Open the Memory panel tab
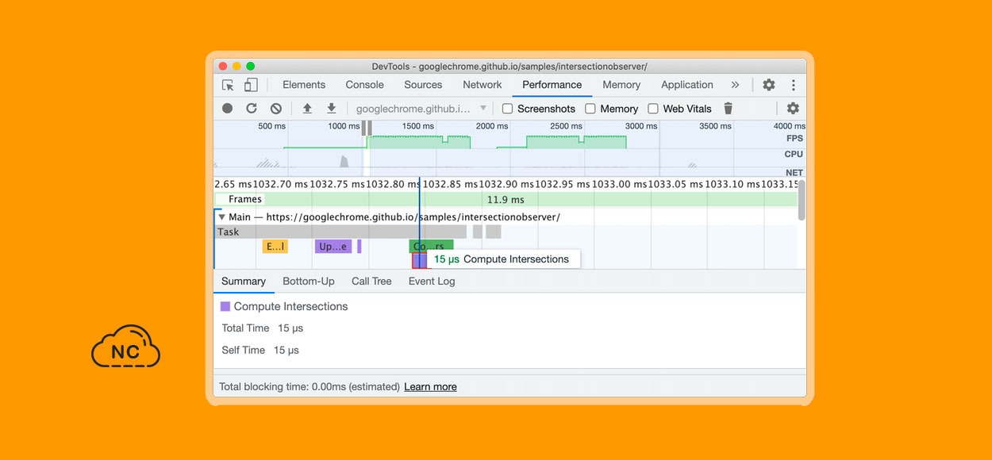992x460 pixels. coord(621,85)
